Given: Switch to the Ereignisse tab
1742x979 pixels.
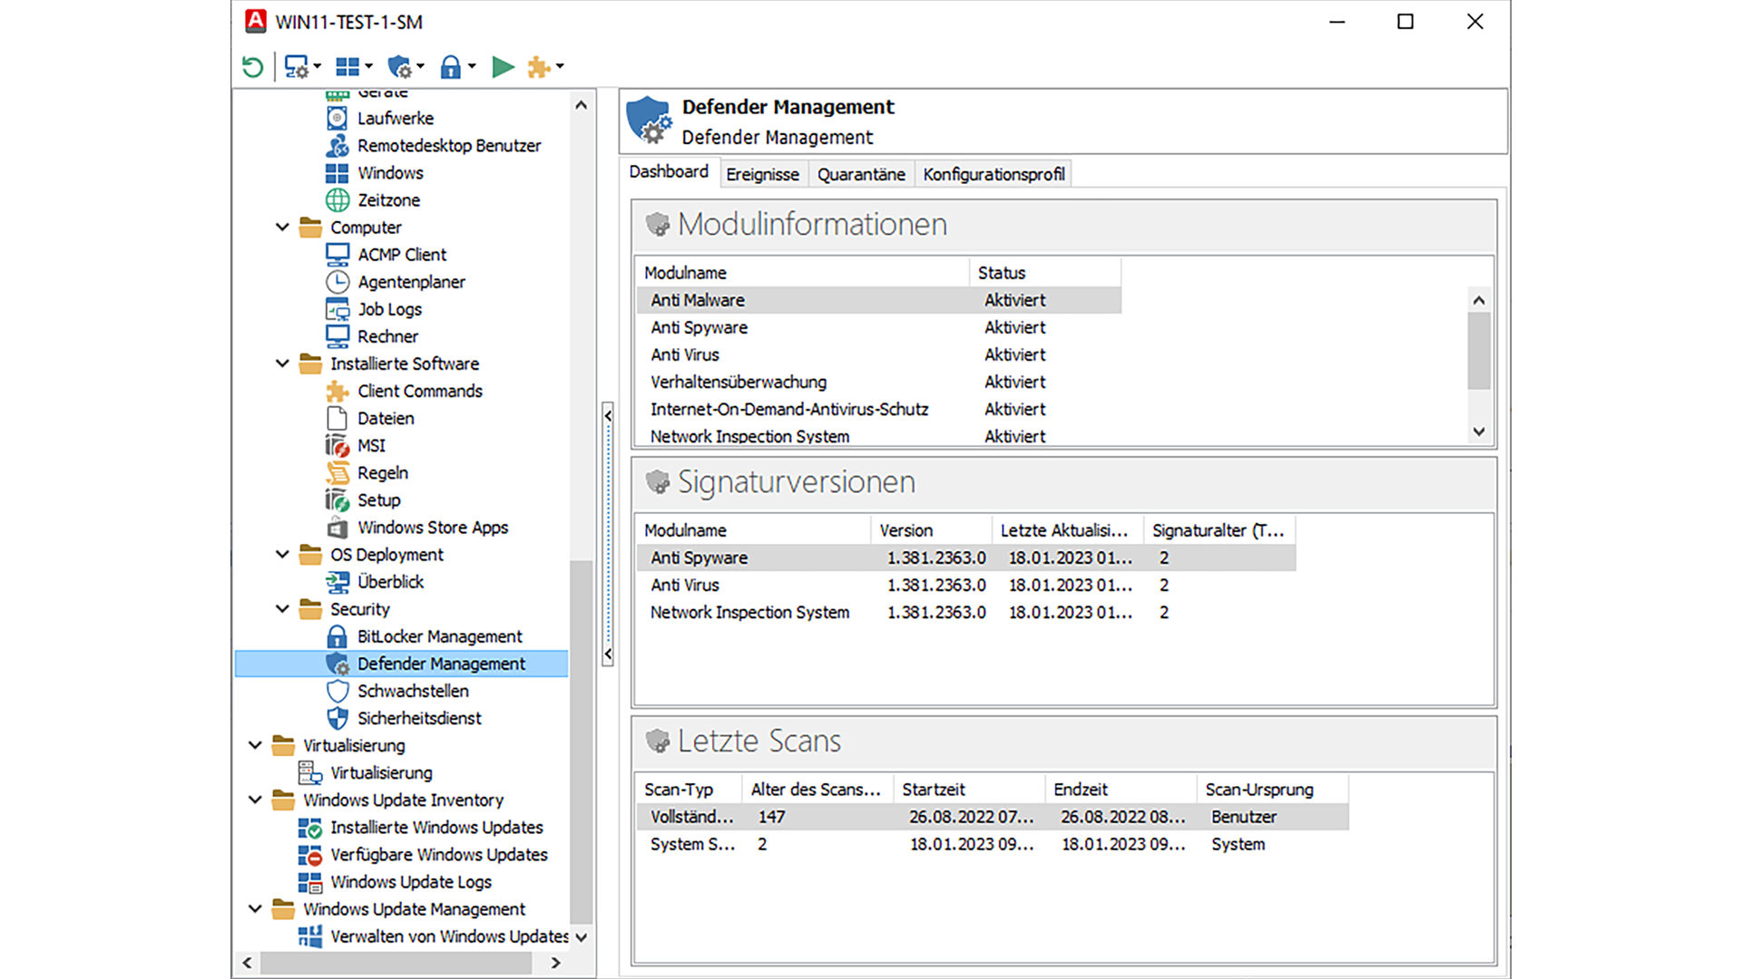Looking at the screenshot, I should click(x=762, y=174).
